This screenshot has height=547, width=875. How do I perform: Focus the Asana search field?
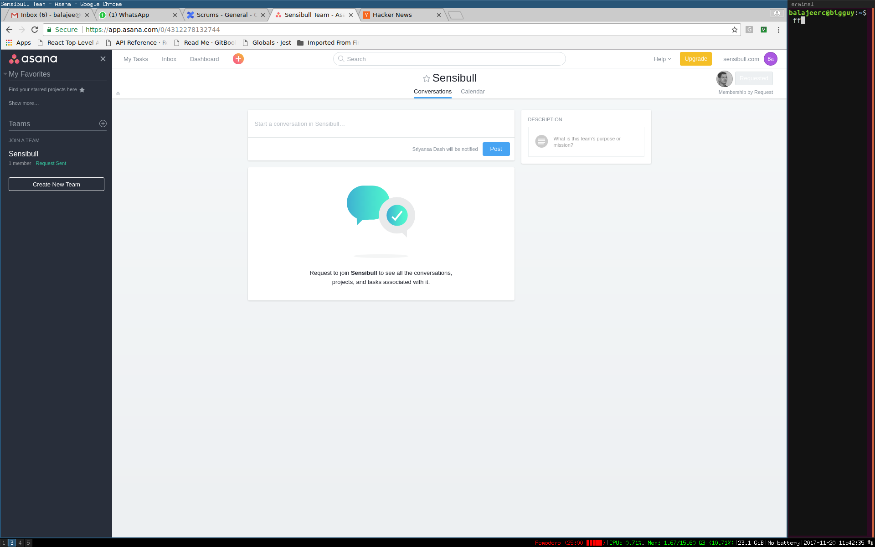[449, 59]
